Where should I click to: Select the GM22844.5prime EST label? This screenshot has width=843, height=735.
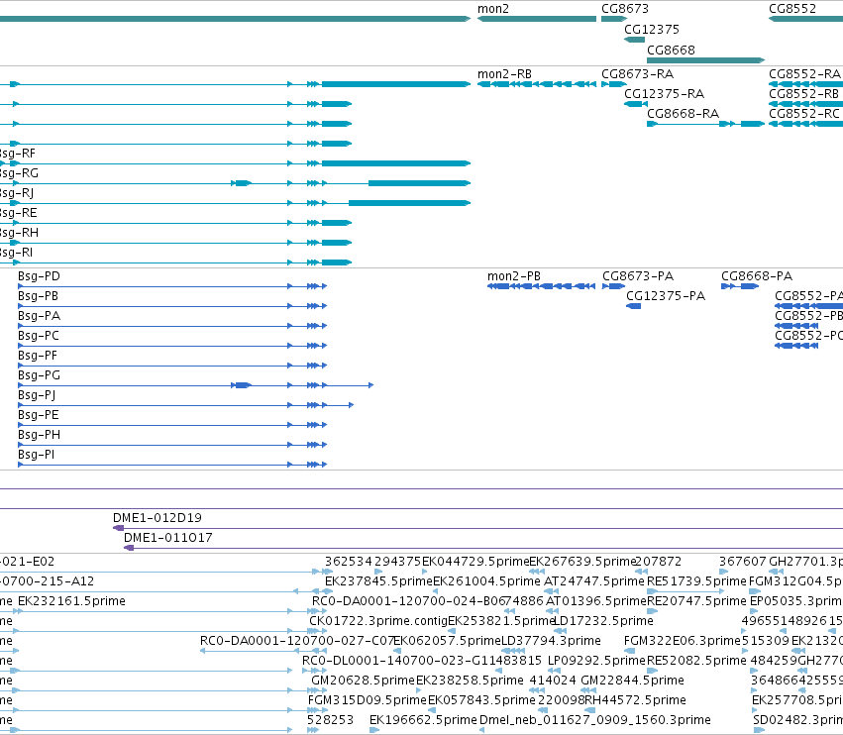[x=632, y=681]
